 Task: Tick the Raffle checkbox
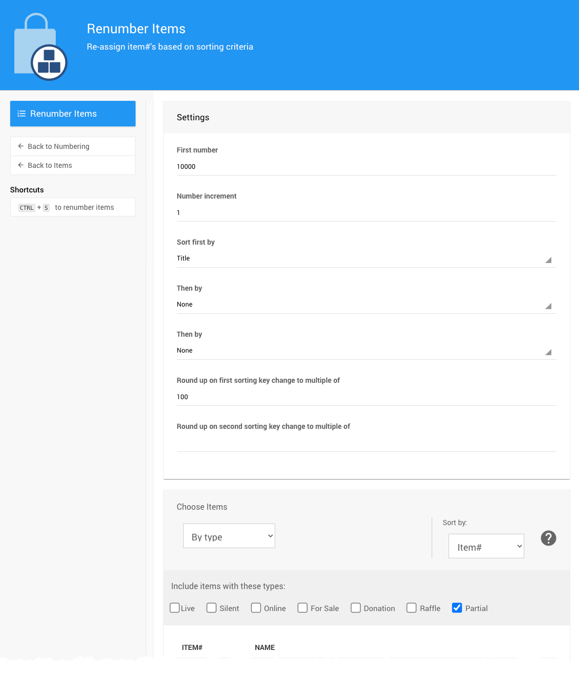click(412, 608)
